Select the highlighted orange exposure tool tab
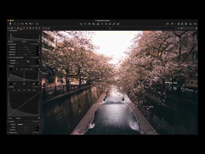Image resolution: width=205 pixels, height=154 pixels. coord(21,28)
